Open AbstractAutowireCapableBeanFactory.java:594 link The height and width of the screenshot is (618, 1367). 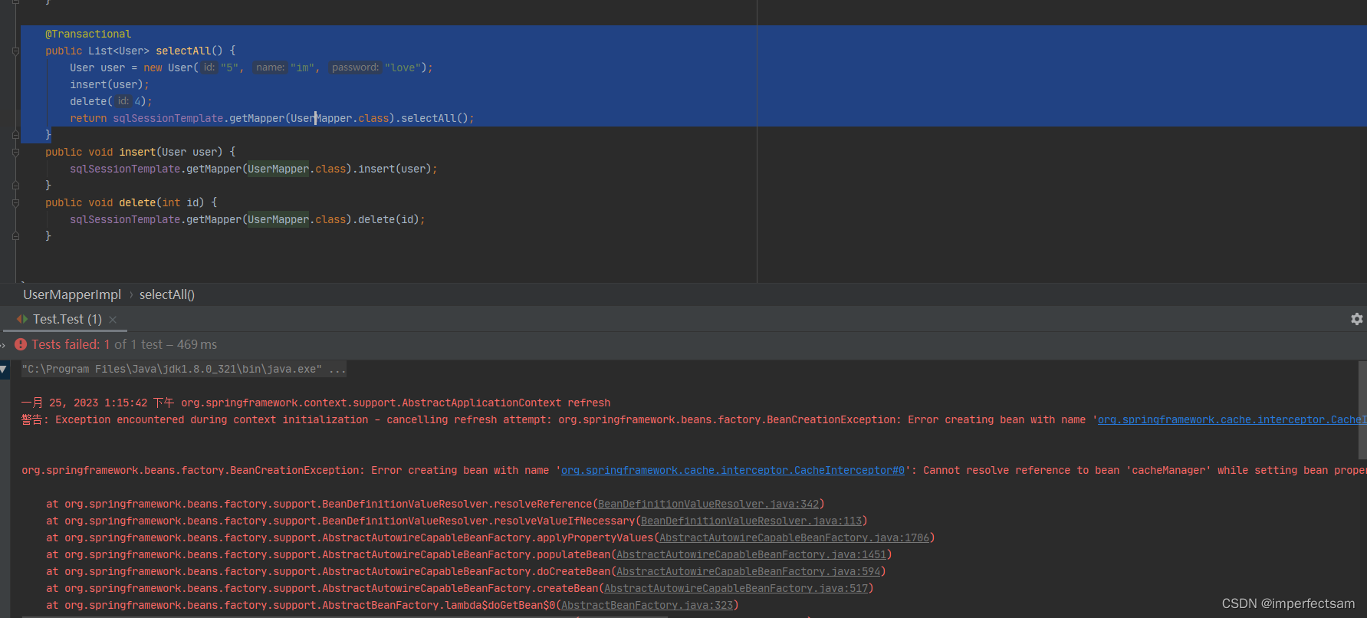tap(748, 571)
